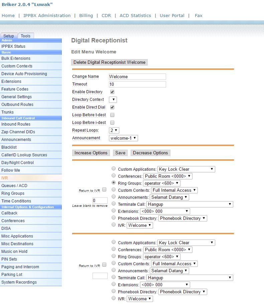This screenshot has height=304, width=264.
Task: Enable the Enable Directory checkbox
Action: coord(112,92)
